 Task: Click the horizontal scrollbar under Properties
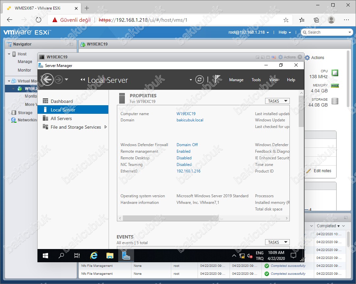point(171,218)
